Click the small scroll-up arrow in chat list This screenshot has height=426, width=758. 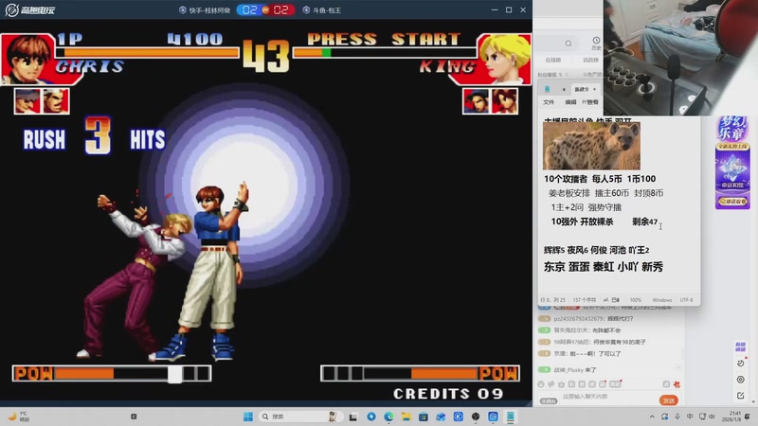[x=679, y=367]
